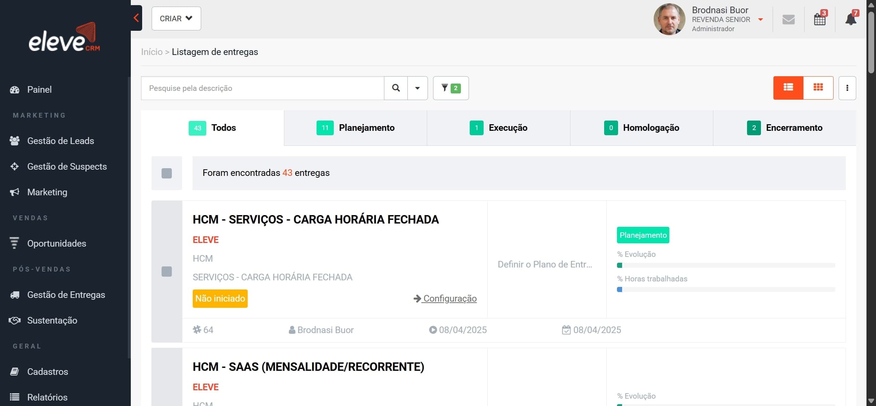Switch to grid view
Viewport: 876px width, 406px height.
click(x=818, y=88)
